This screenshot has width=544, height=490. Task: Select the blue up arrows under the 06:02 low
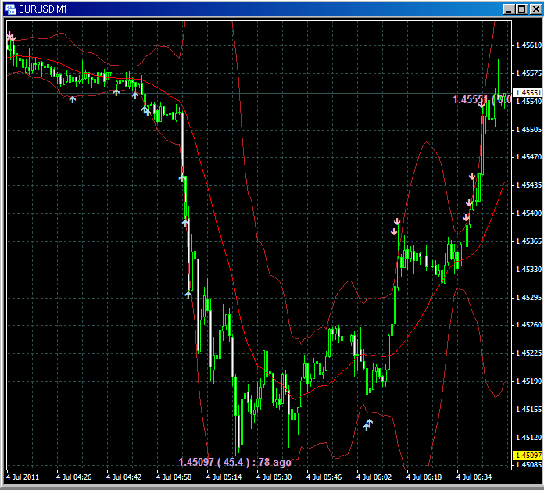(x=367, y=424)
